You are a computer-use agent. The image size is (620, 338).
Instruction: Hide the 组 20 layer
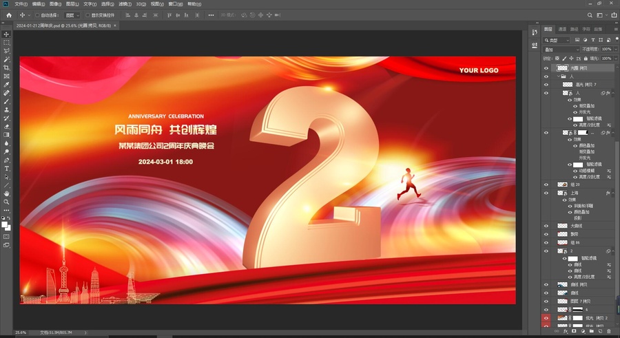[546, 184]
